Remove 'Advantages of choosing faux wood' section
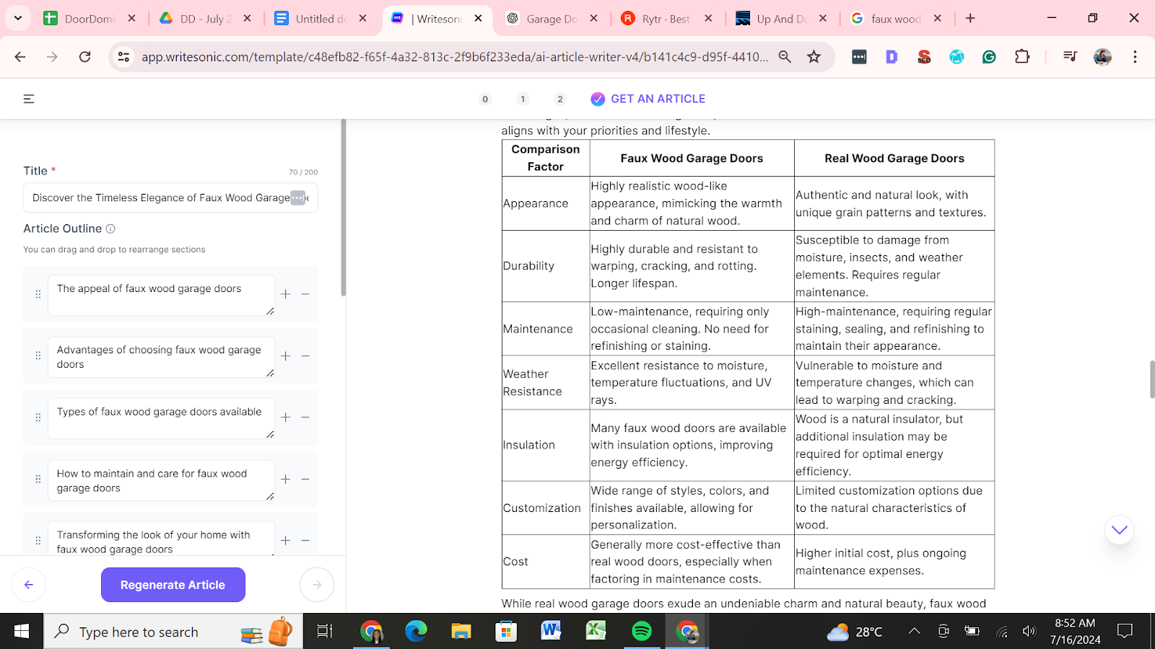 click(x=305, y=356)
